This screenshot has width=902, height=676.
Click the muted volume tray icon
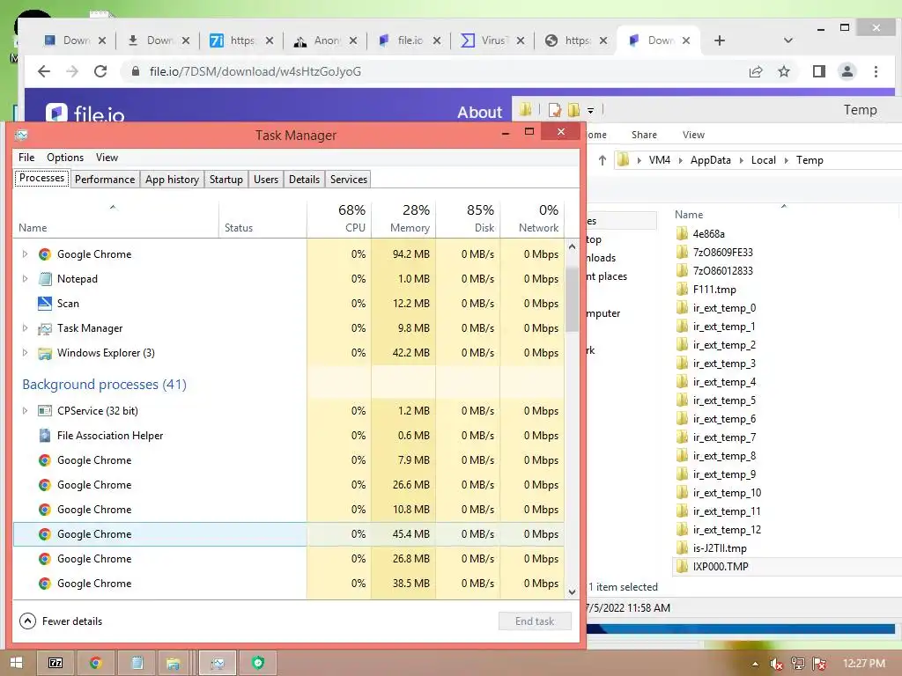point(777,664)
